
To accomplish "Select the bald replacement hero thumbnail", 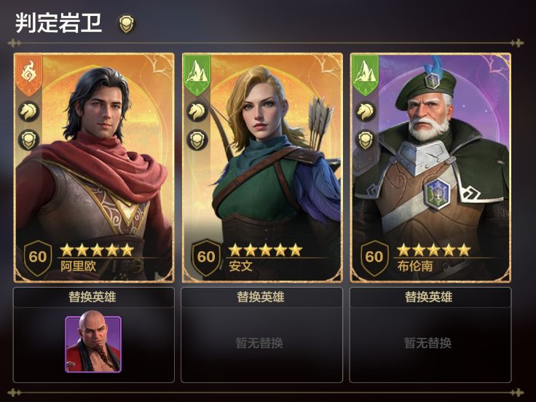I will 93,344.
